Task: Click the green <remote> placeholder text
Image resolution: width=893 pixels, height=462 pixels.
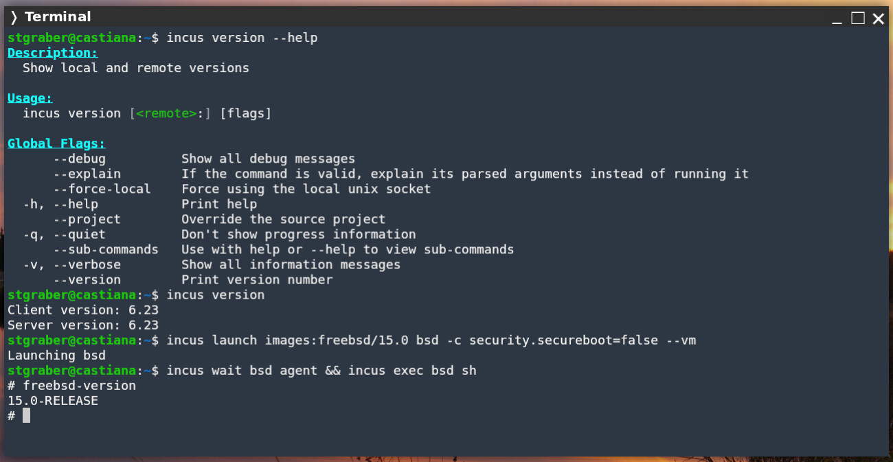Action: click(166, 113)
